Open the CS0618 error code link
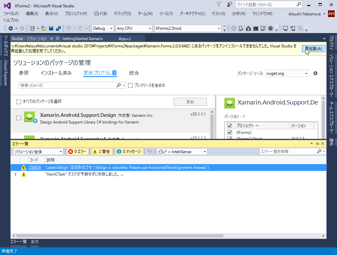This screenshot has height=255, width=337. pos(35,168)
